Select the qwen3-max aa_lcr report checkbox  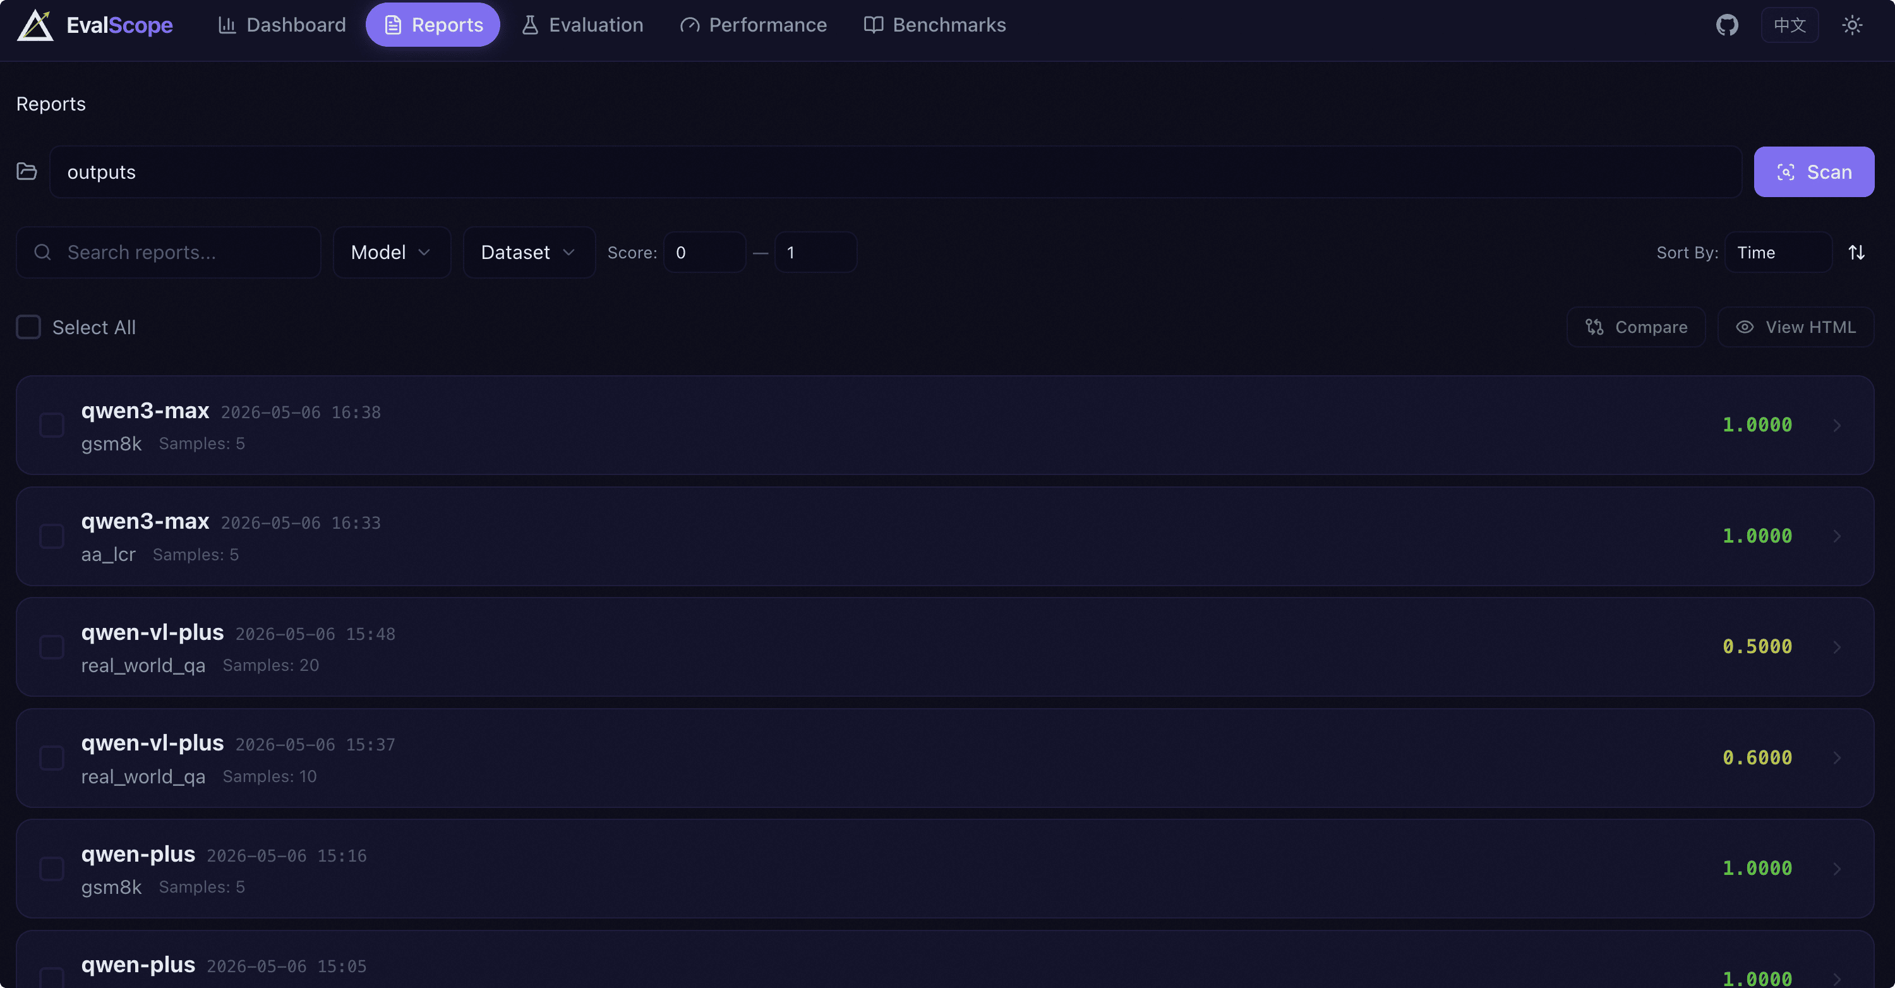click(x=52, y=536)
